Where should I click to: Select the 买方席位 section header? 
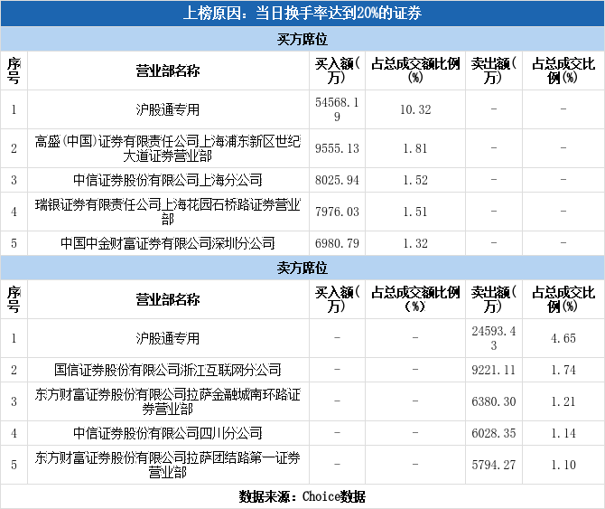(302, 39)
